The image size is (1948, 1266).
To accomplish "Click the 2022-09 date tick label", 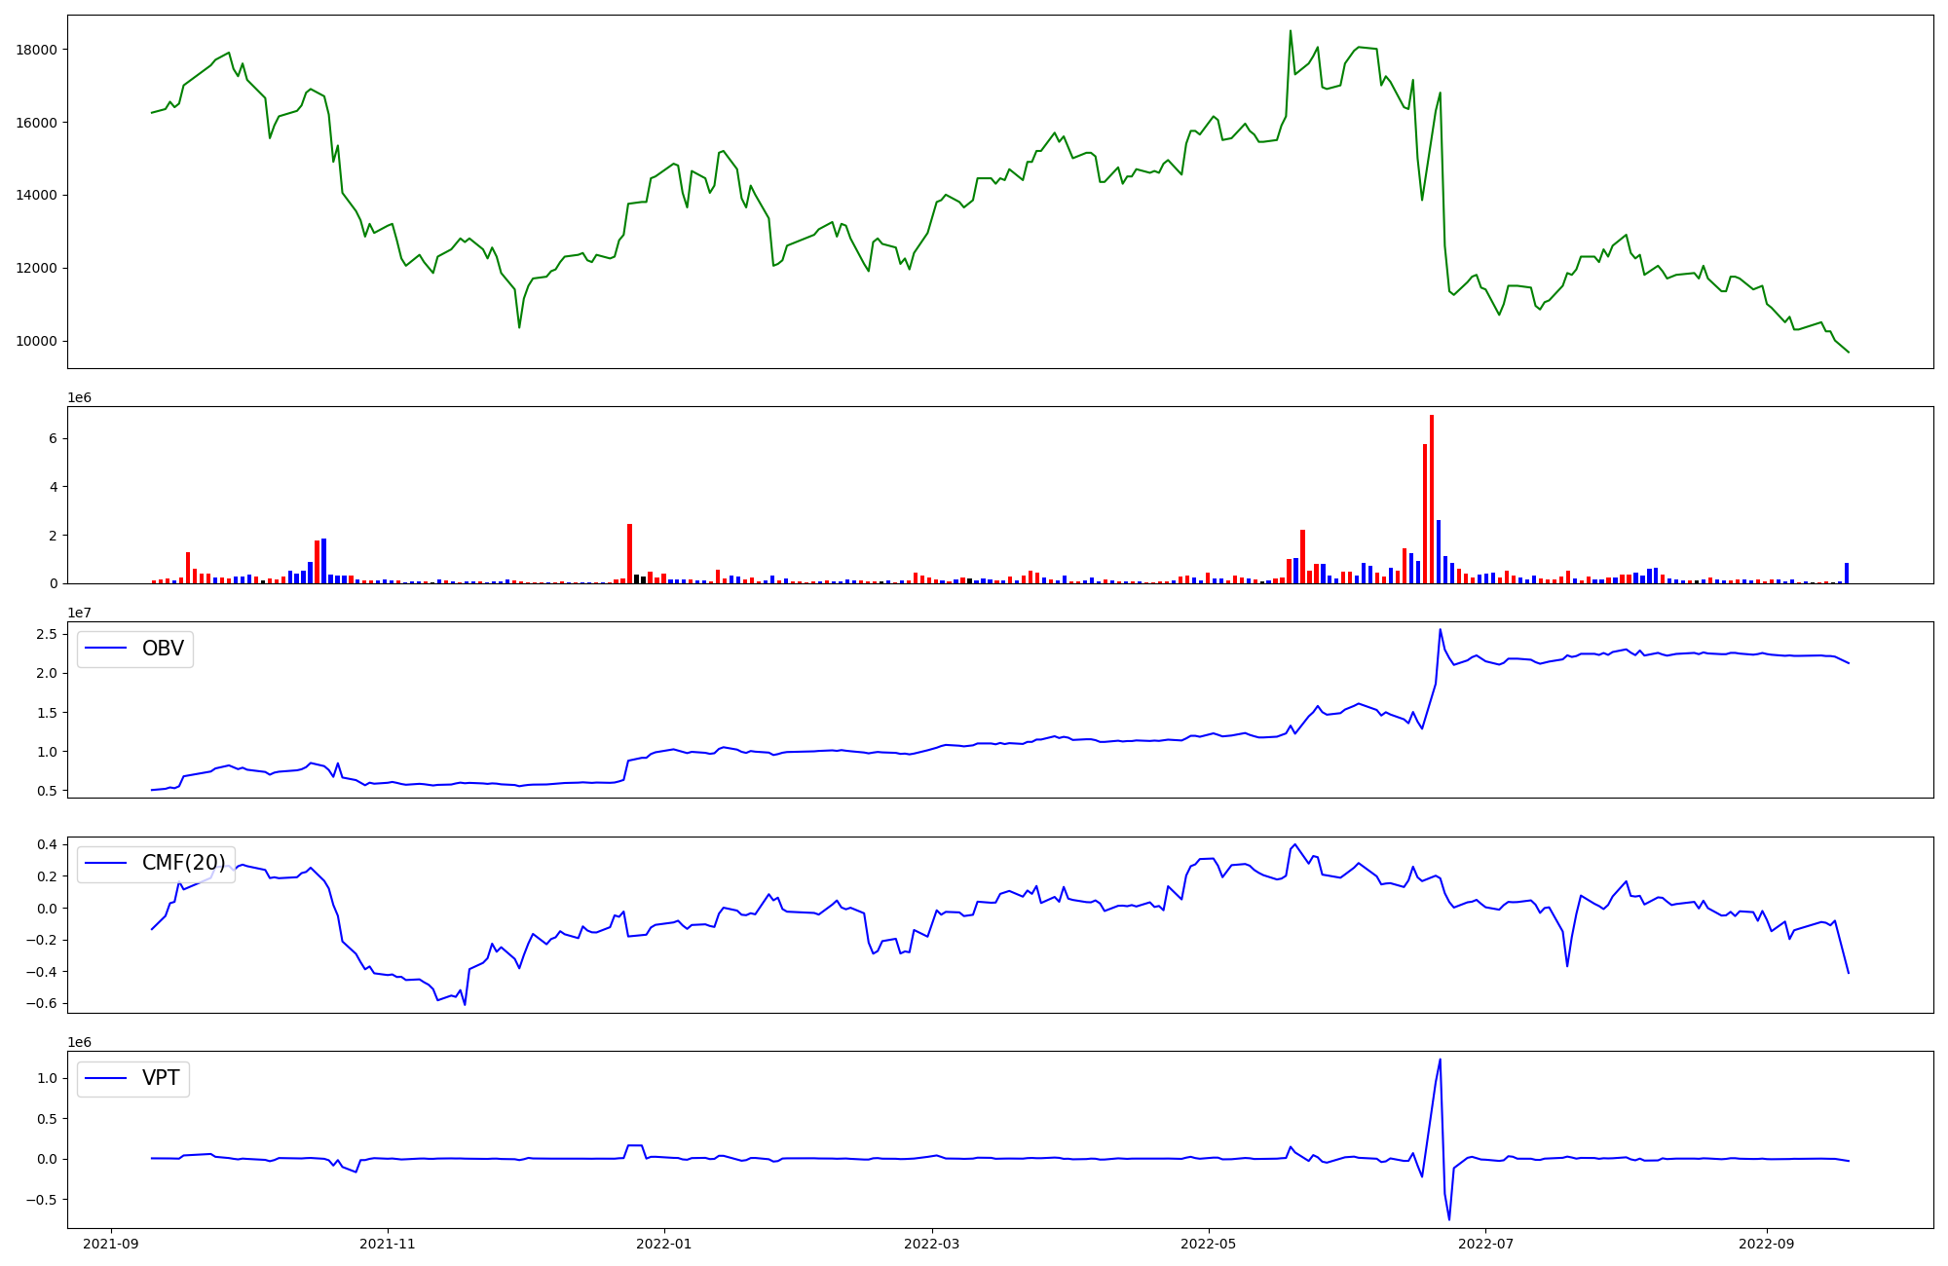I will point(1766,1243).
